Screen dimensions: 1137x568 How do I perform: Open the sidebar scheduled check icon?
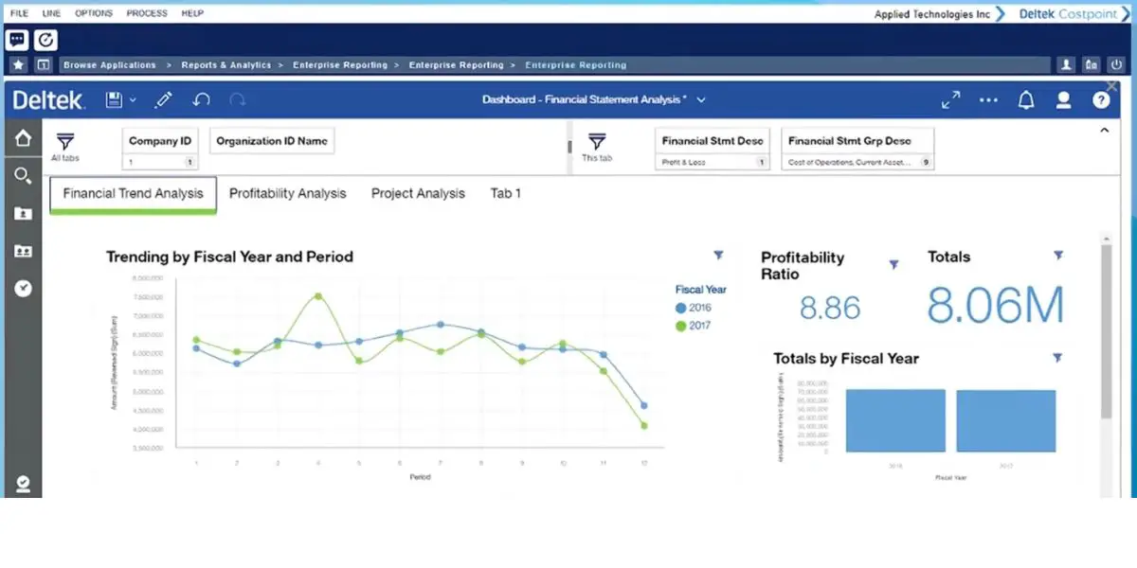coord(23,288)
